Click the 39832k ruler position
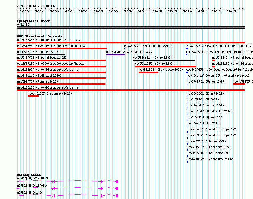Viewport: 253px width, 199px height. pos(24,11)
